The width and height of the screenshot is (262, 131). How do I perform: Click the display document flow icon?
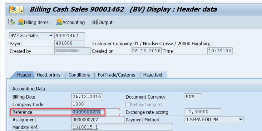click(x=12, y=22)
